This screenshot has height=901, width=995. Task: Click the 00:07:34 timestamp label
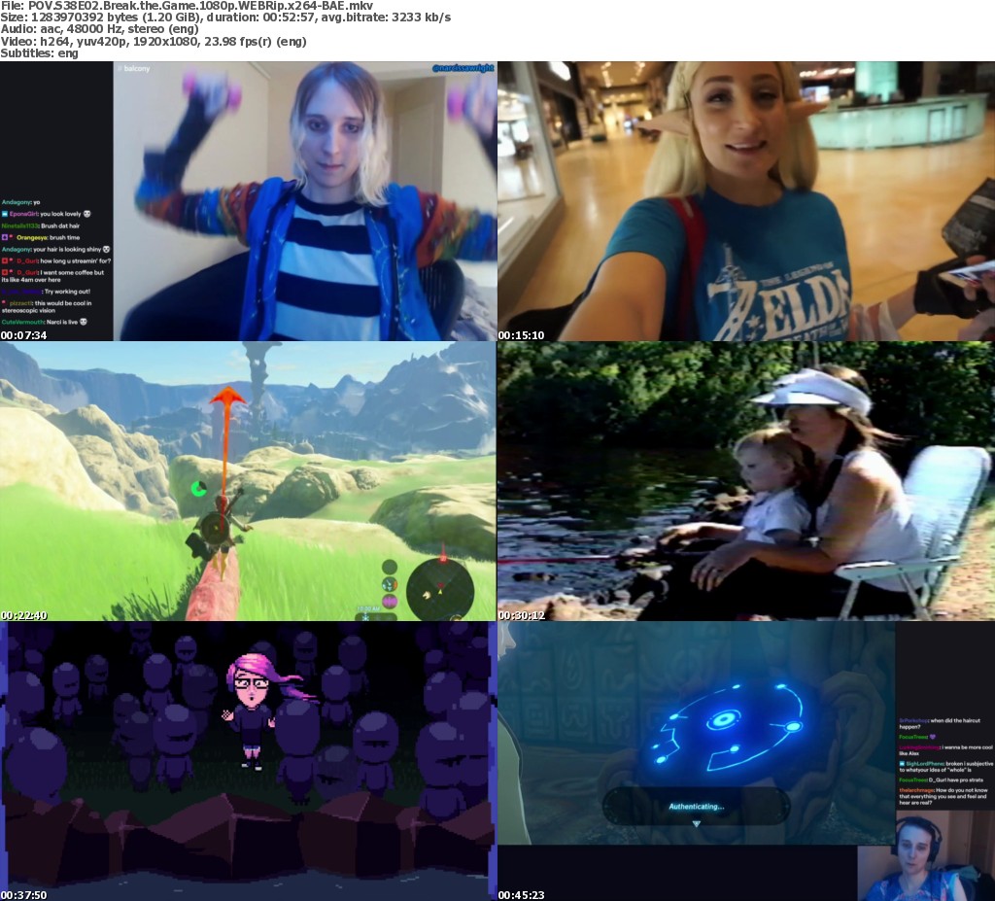[x=23, y=335]
